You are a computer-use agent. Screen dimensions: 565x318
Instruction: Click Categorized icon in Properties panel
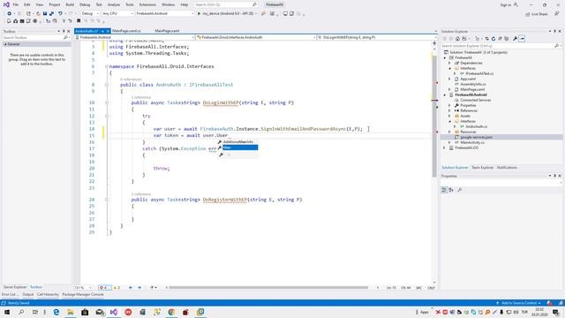[444, 190]
